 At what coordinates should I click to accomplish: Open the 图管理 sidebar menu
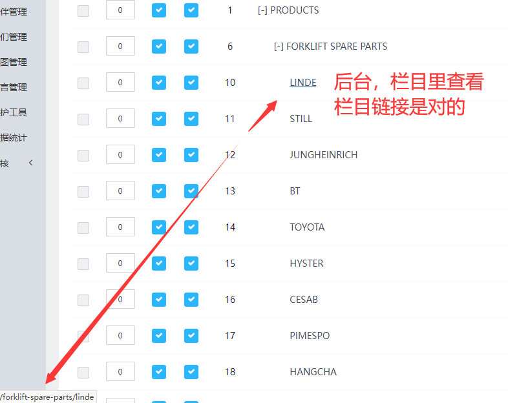(x=14, y=62)
